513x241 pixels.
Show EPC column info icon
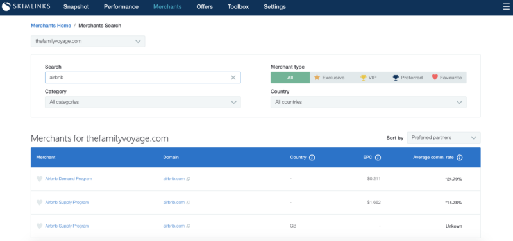[x=378, y=158]
